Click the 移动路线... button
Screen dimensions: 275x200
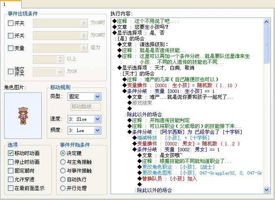click(86, 107)
